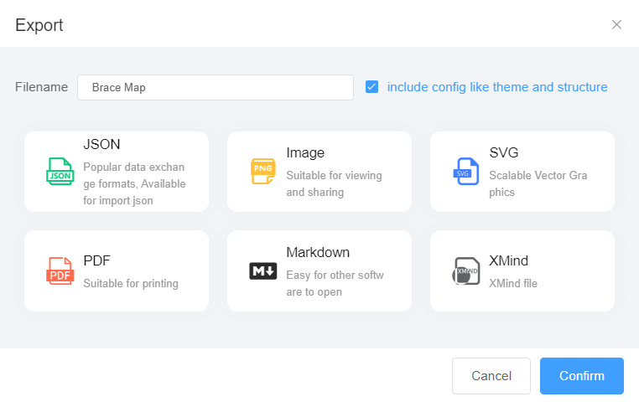This screenshot has width=639, height=407.
Task: Click the XMind file icon
Action: [465, 271]
